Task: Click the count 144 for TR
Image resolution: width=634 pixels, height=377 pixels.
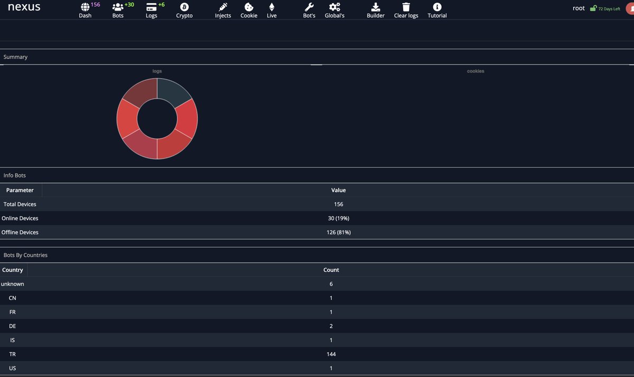Action: pos(331,354)
